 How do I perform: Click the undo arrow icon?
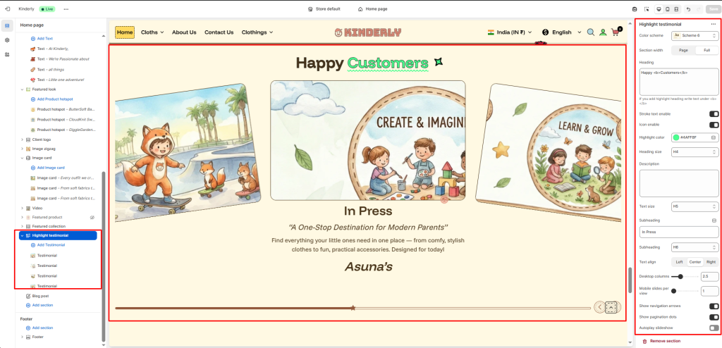tap(687, 9)
